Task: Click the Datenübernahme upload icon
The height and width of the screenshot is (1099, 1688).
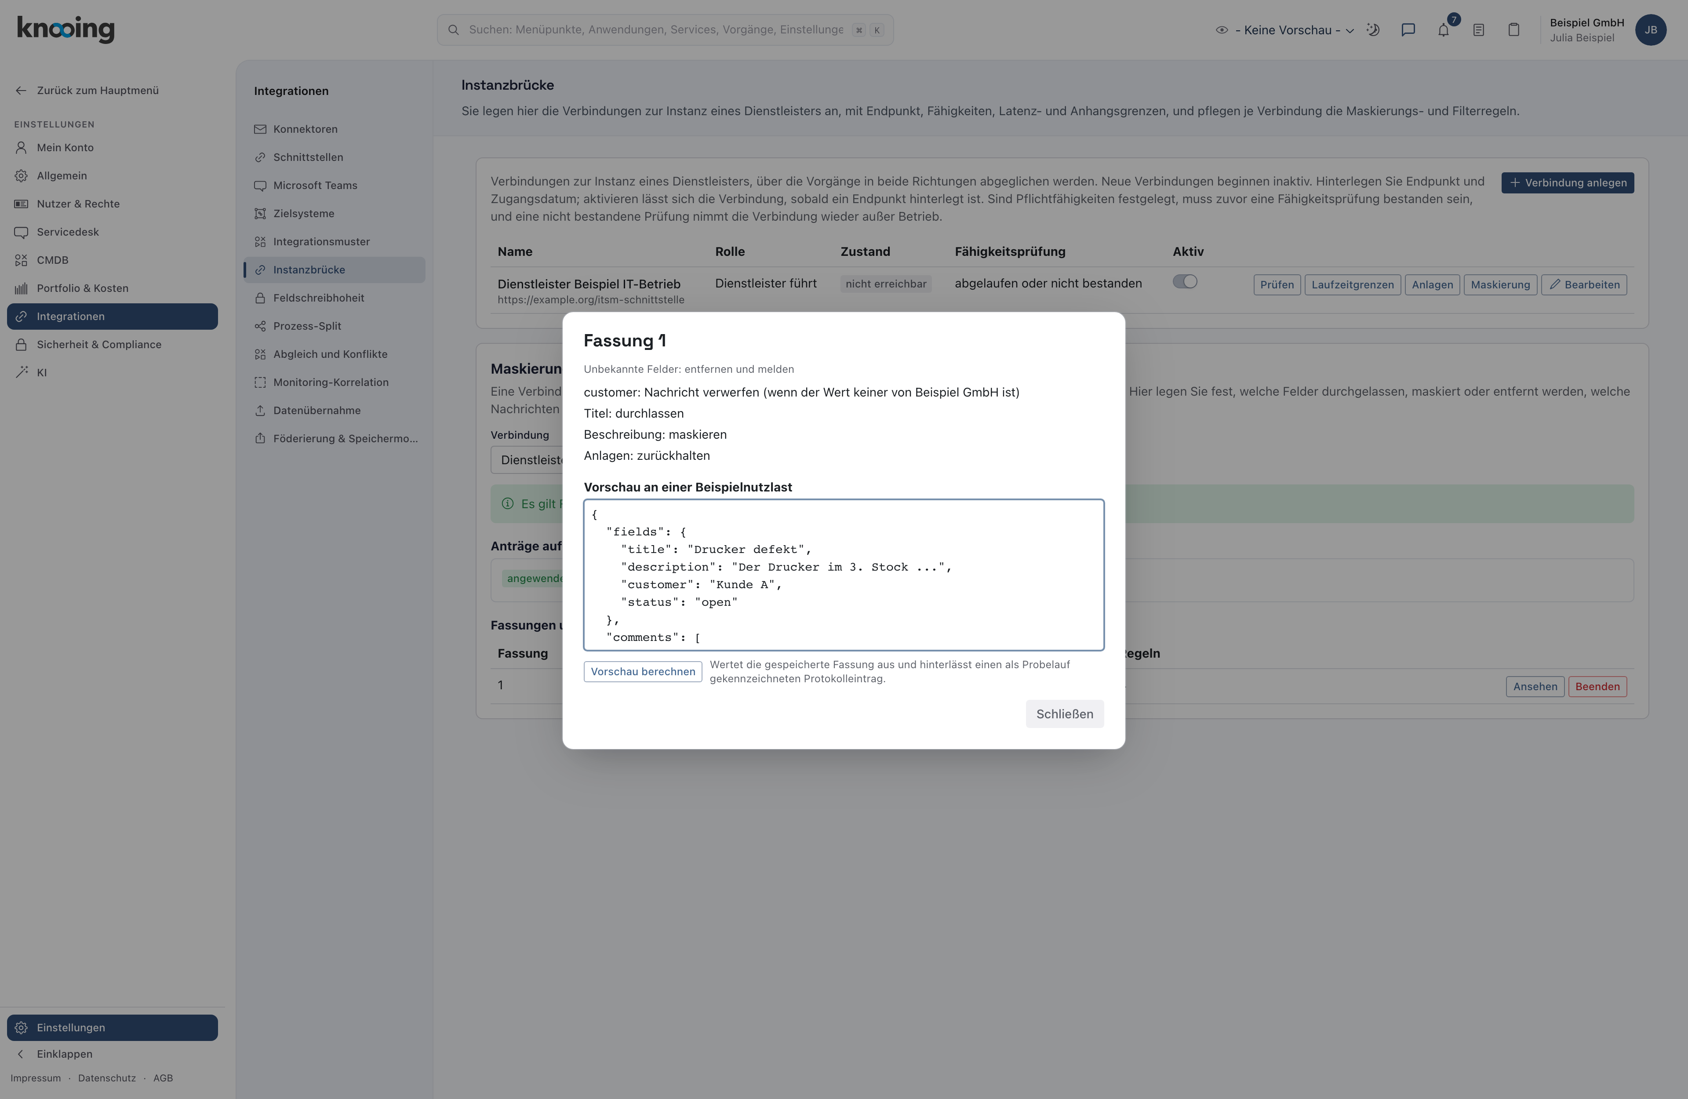Action: pos(260,411)
